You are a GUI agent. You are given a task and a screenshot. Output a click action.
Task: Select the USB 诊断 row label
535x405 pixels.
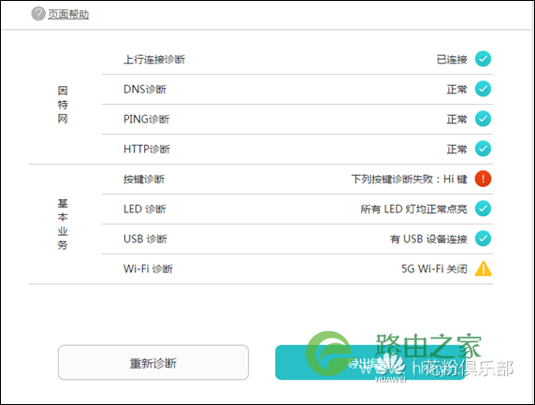pos(145,239)
